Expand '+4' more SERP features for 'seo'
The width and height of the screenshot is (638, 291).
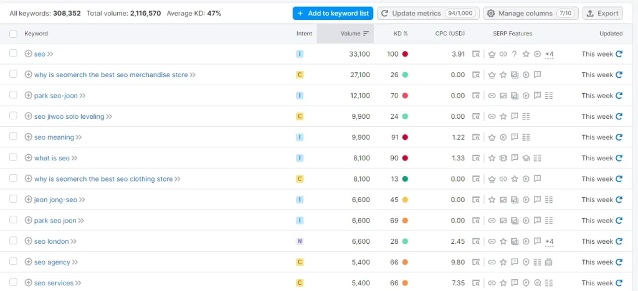click(x=549, y=54)
